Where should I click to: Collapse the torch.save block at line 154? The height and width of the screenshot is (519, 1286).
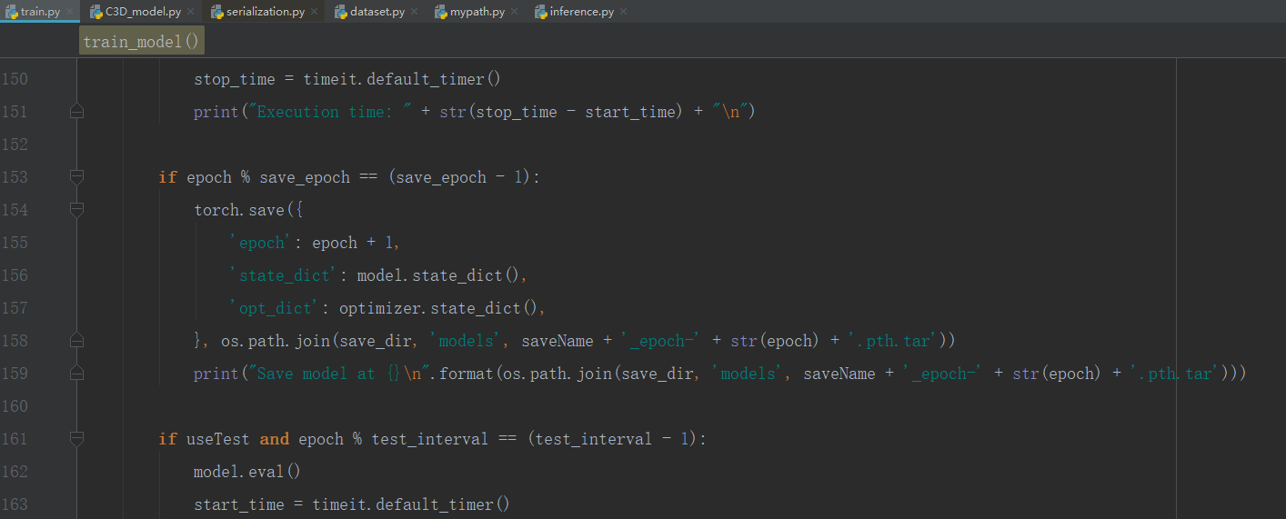click(x=76, y=210)
